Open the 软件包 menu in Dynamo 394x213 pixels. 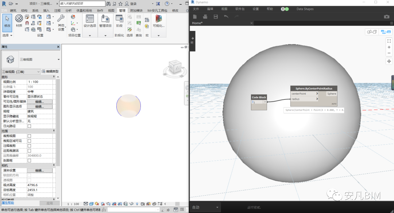(x=240, y=9)
